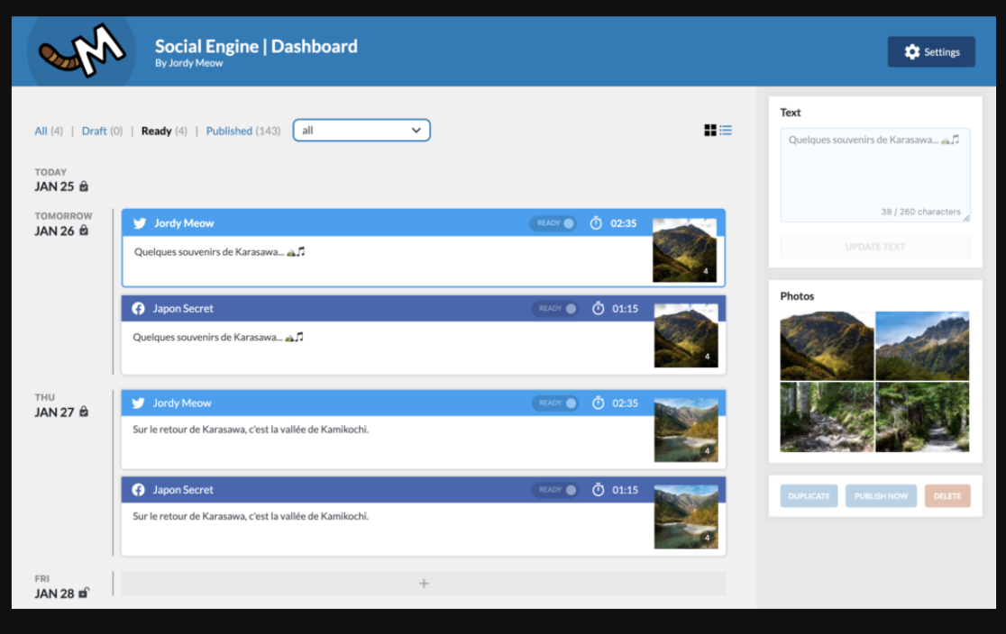Click mountain thumbnail on Jan 26 Japon Secret post
The height and width of the screenshot is (634, 1006).
click(686, 335)
